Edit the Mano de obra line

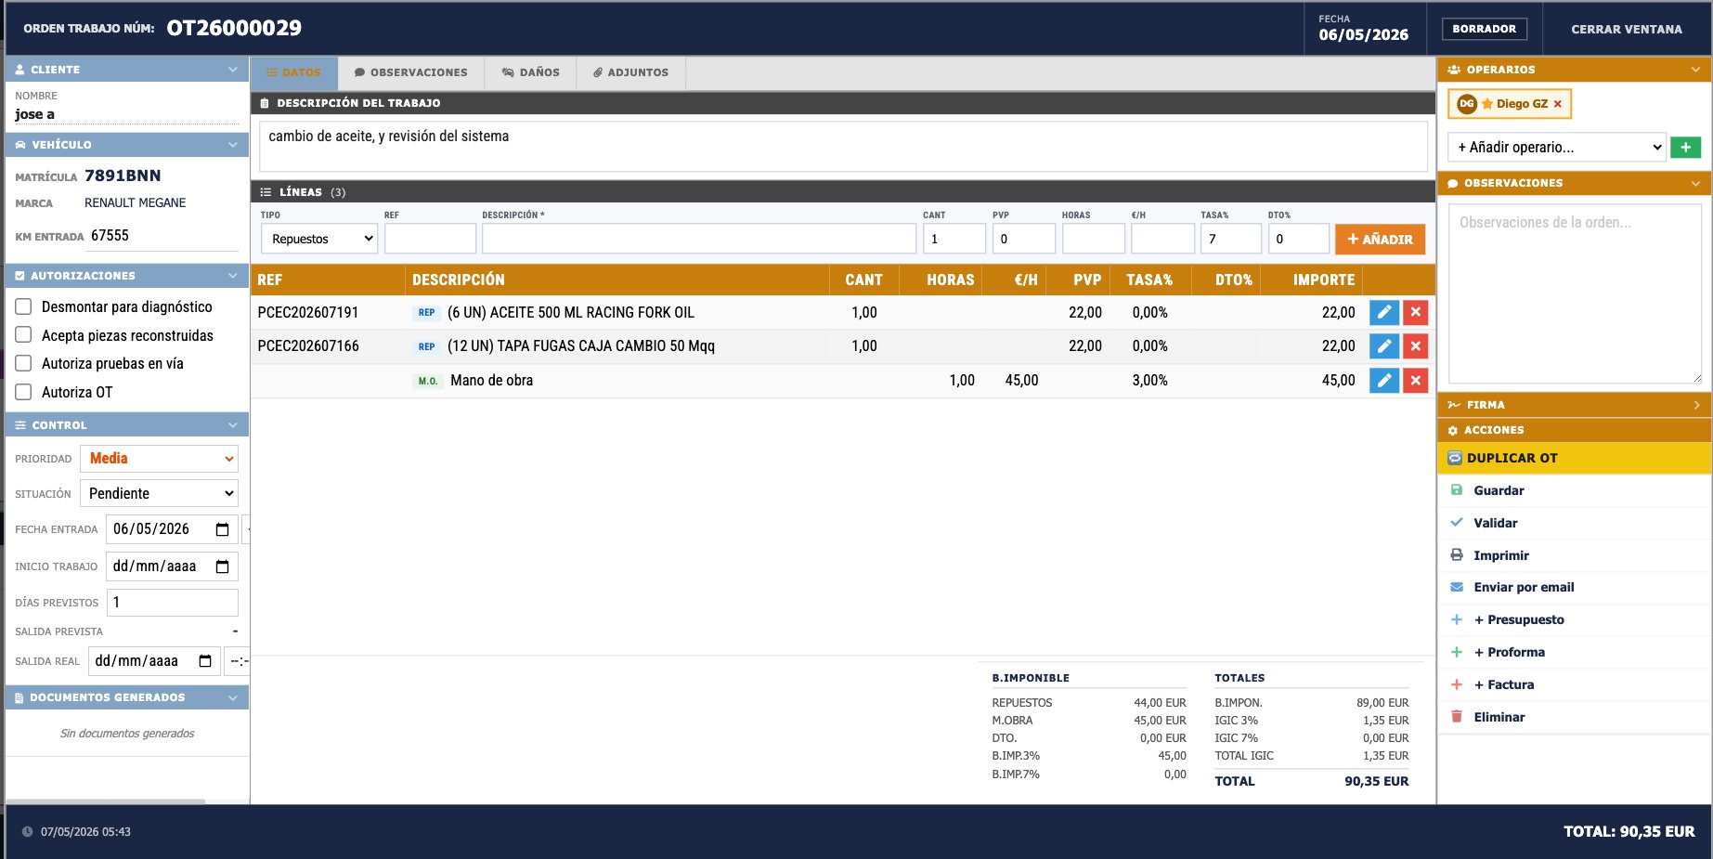[1383, 380]
